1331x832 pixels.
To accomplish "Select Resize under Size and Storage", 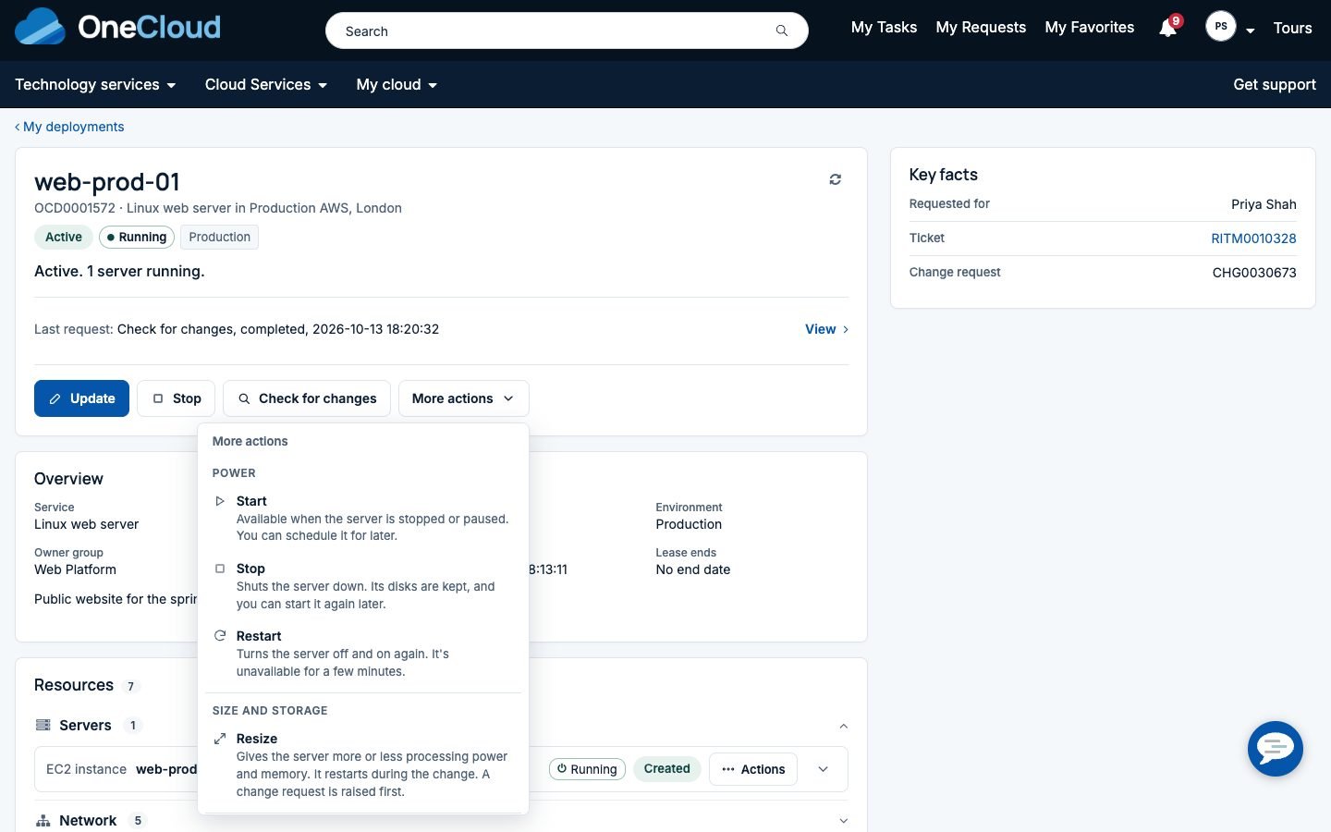I will [363, 765].
